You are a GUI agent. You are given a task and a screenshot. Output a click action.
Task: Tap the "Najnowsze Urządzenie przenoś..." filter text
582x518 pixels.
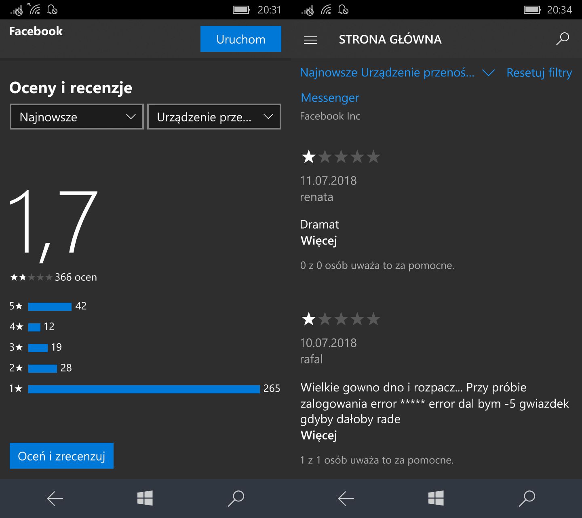(387, 72)
